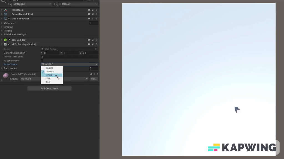This screenshot has width=284, height=159.
Task: Enable the Pause Motion checkbox
Action: [x=42, y=60]
